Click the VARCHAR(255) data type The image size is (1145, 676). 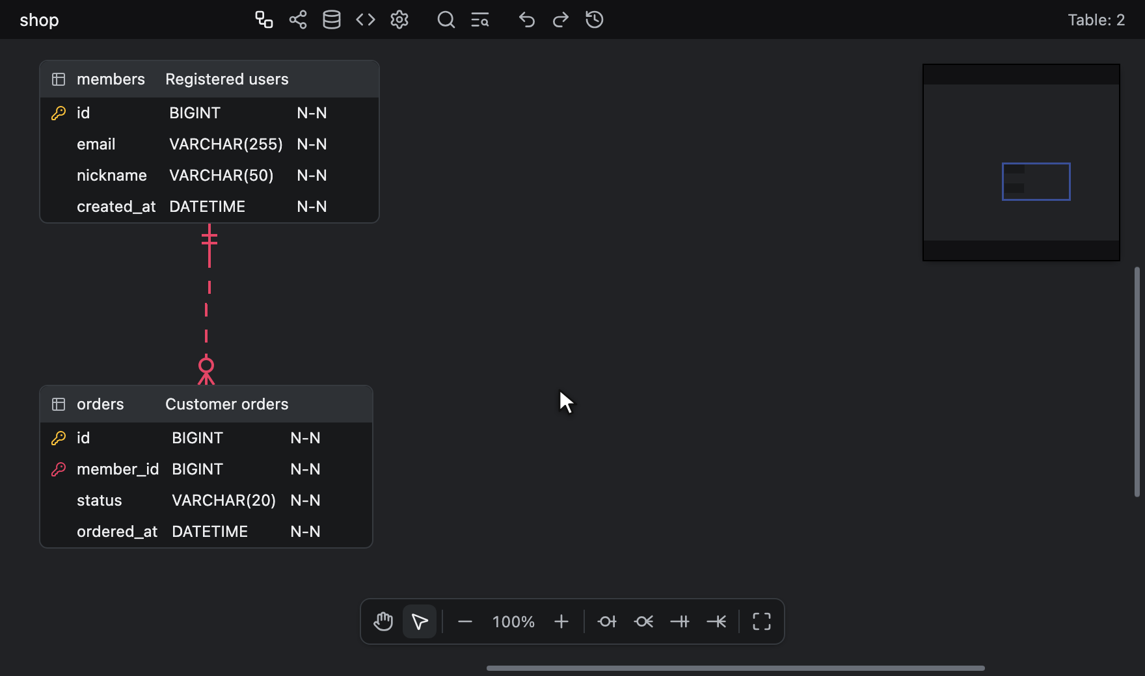point(226,144)
